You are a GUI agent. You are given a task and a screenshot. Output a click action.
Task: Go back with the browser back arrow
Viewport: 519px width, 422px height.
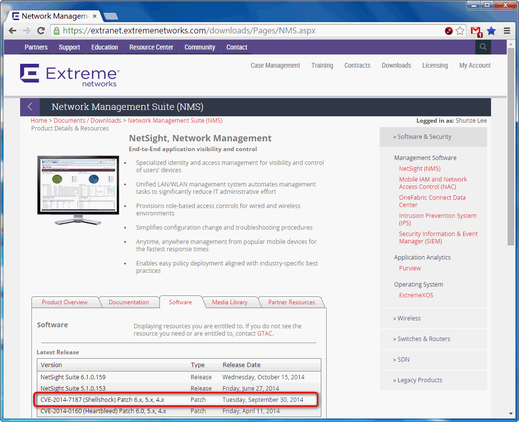tap(12, 31)
